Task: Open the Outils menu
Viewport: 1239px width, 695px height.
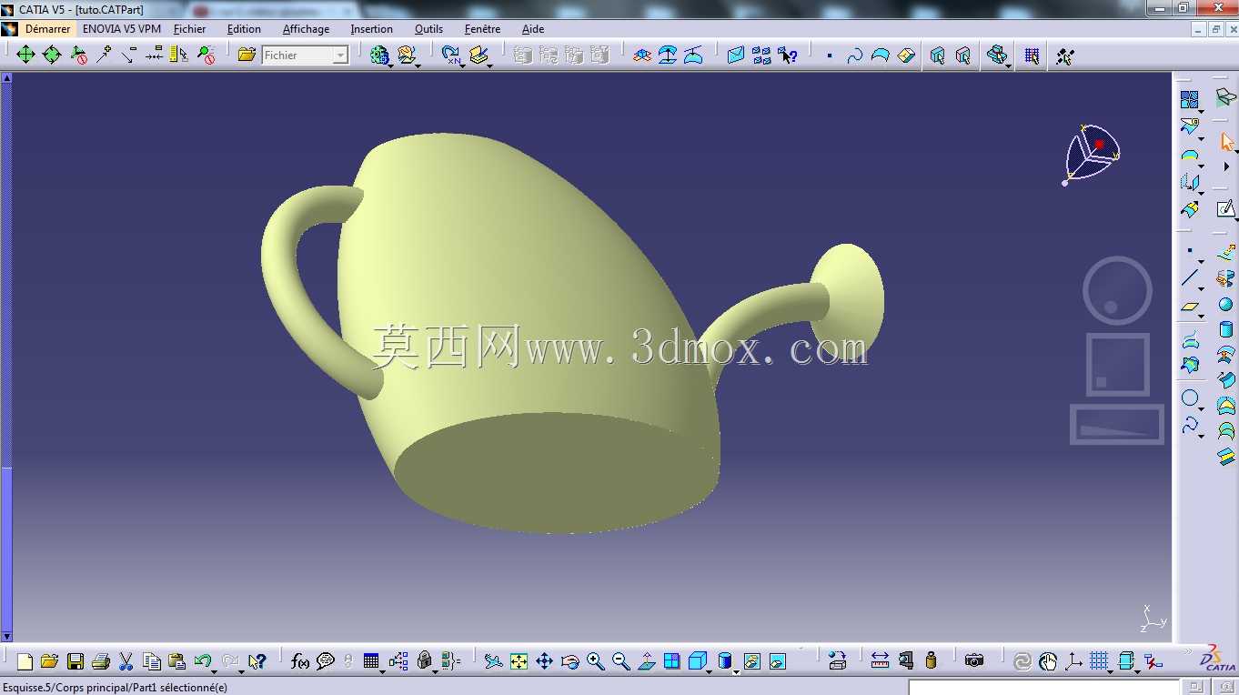Action: [x=428, y=29]
